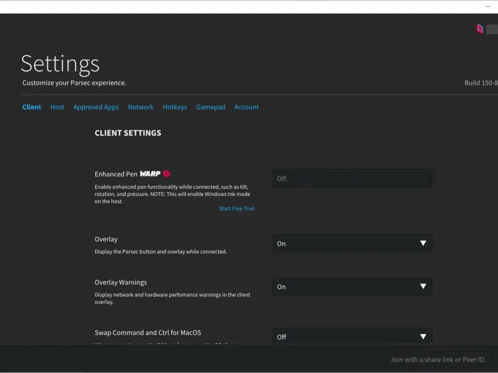The image size is (498, 373).
Task: Switch to the Host settings tab
Action: point(57,107)
